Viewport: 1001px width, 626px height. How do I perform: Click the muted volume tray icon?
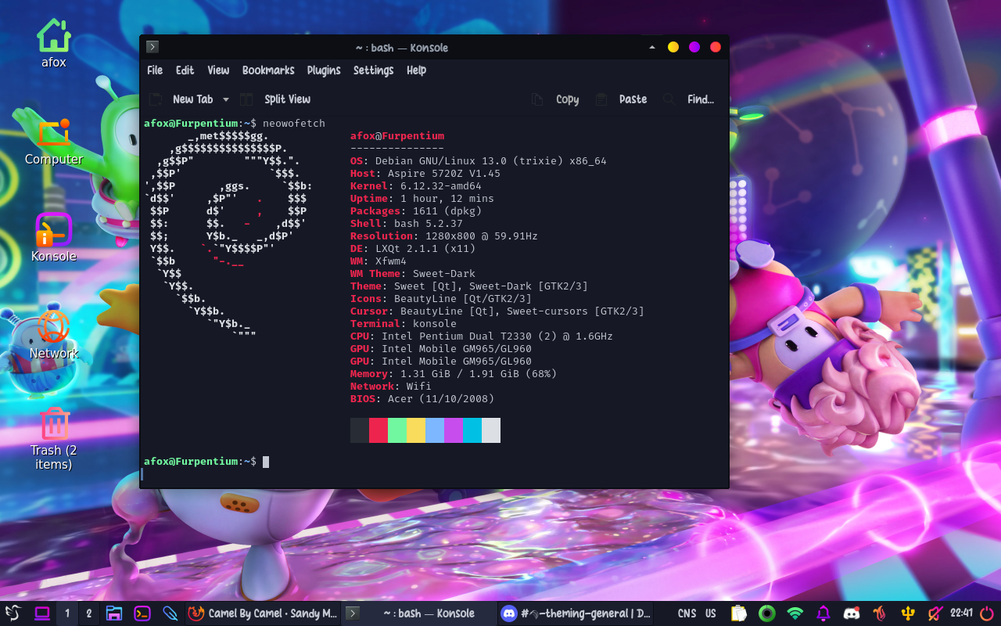pyautogui.click(x=935, y=613)
